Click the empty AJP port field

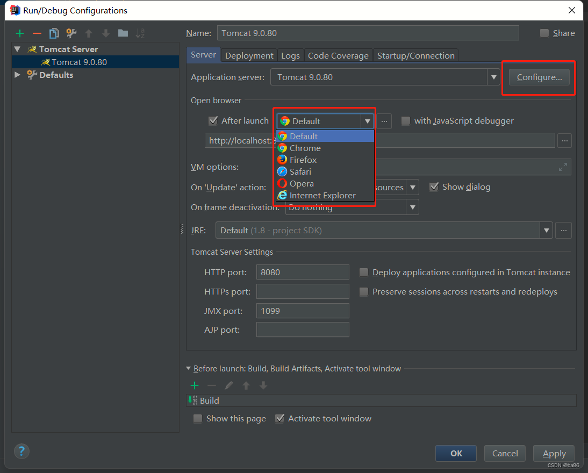pos(303,329)
